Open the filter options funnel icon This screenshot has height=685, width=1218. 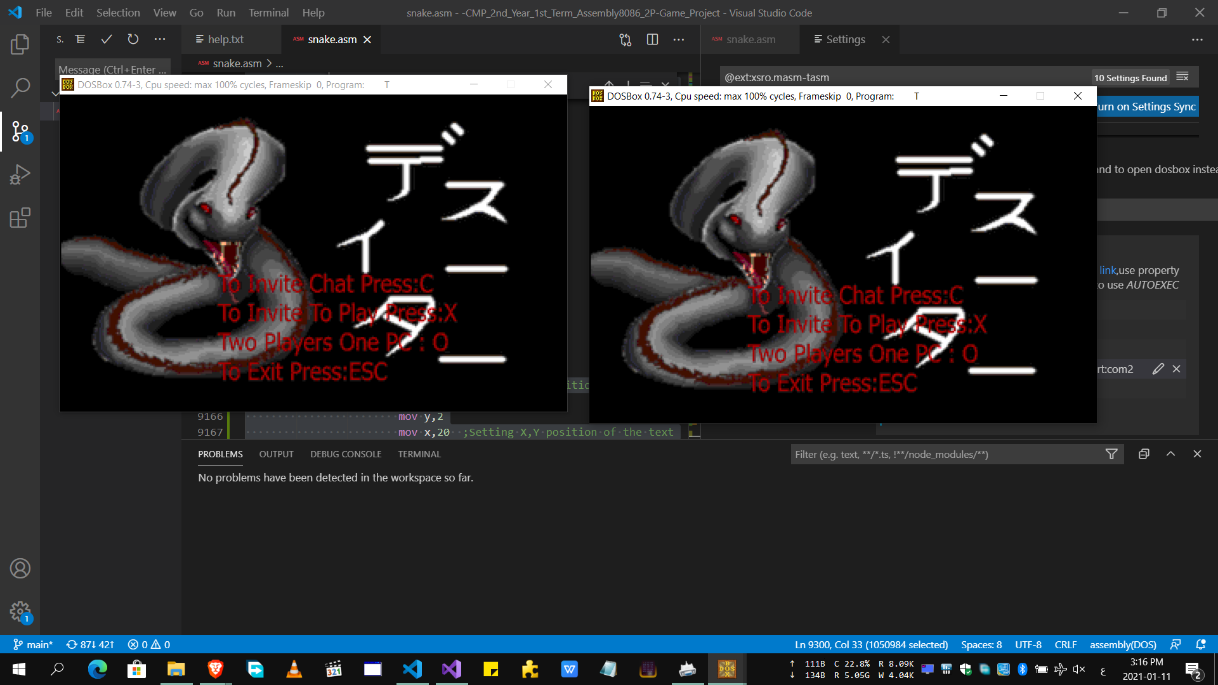[1111, 454]
